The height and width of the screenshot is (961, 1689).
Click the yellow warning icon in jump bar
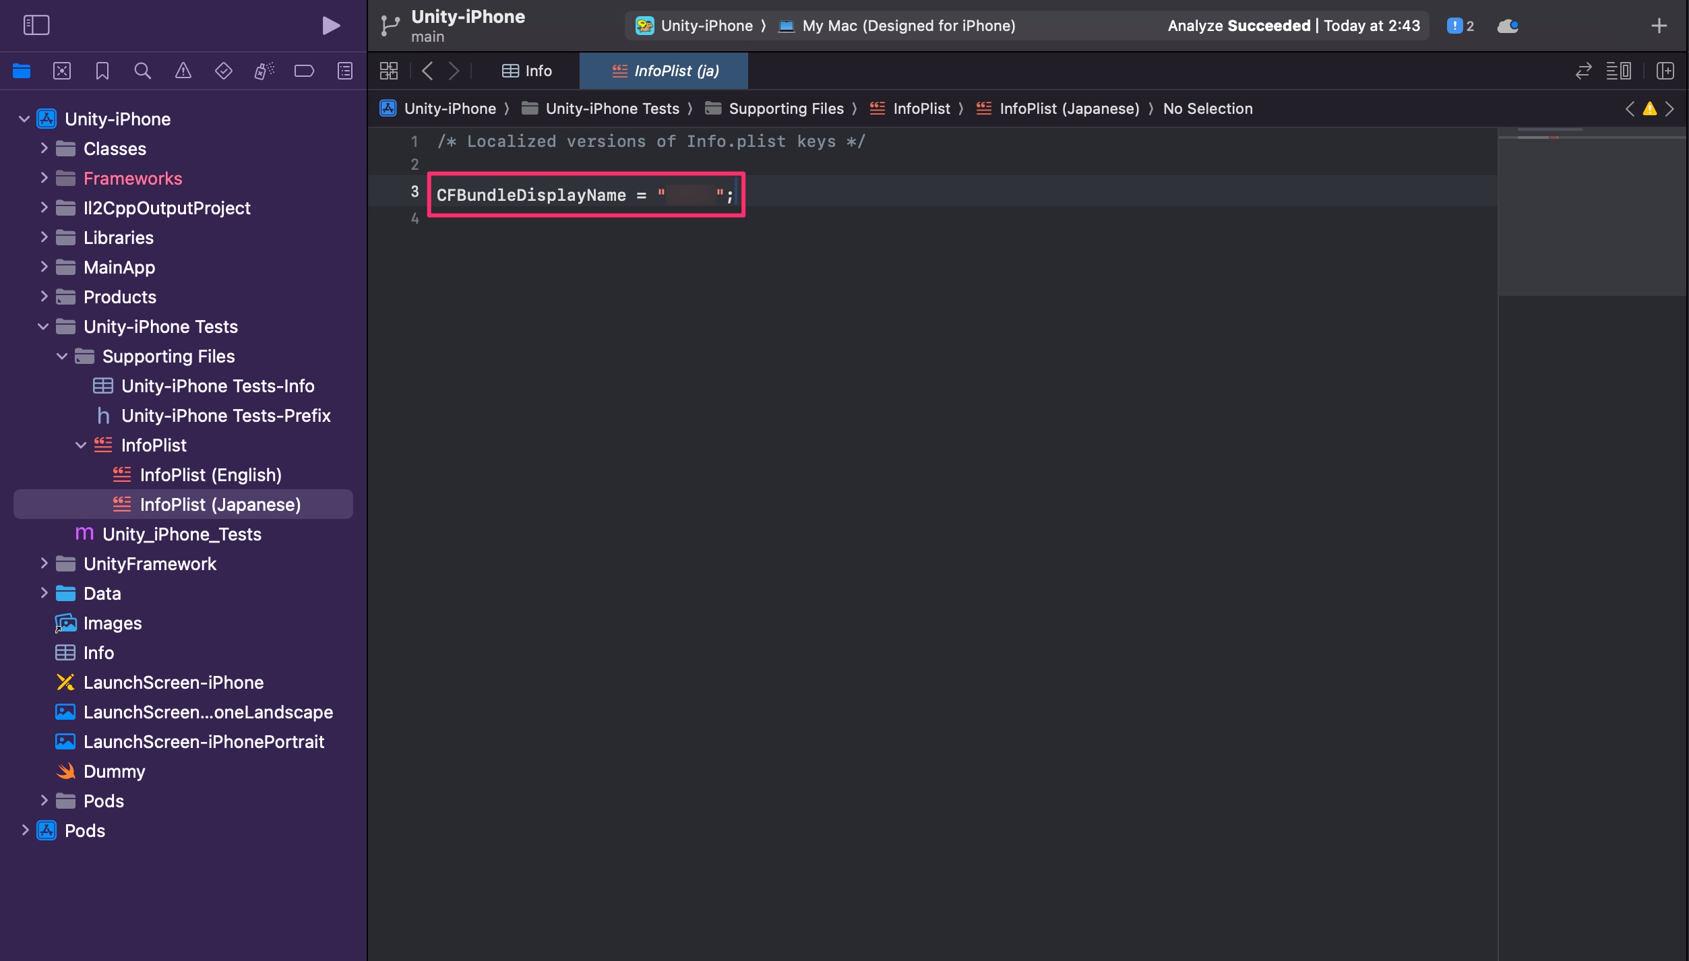(x=1650, y=108)
